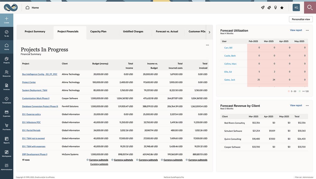
Task: Open the KG user profile menu
Action: click(x=296, y=8)
